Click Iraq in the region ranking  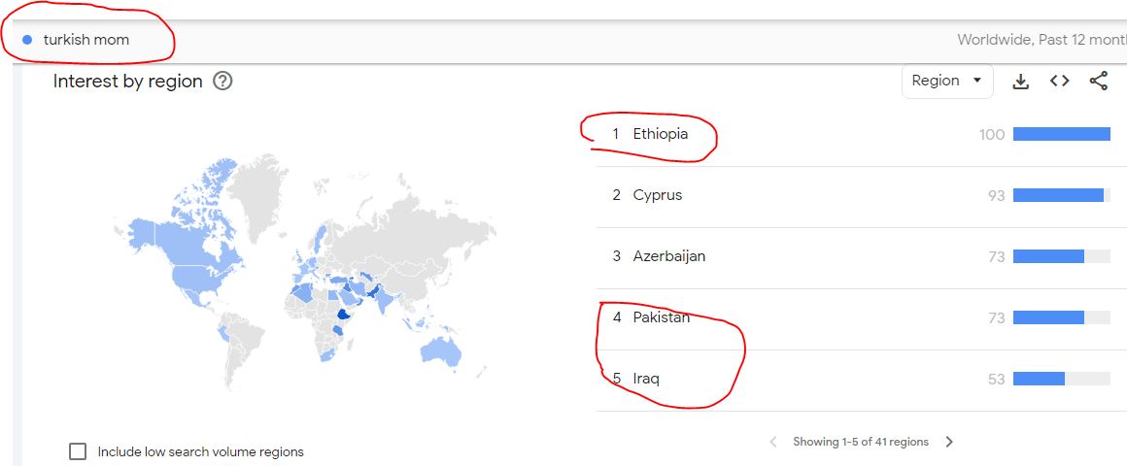(645, 379)
